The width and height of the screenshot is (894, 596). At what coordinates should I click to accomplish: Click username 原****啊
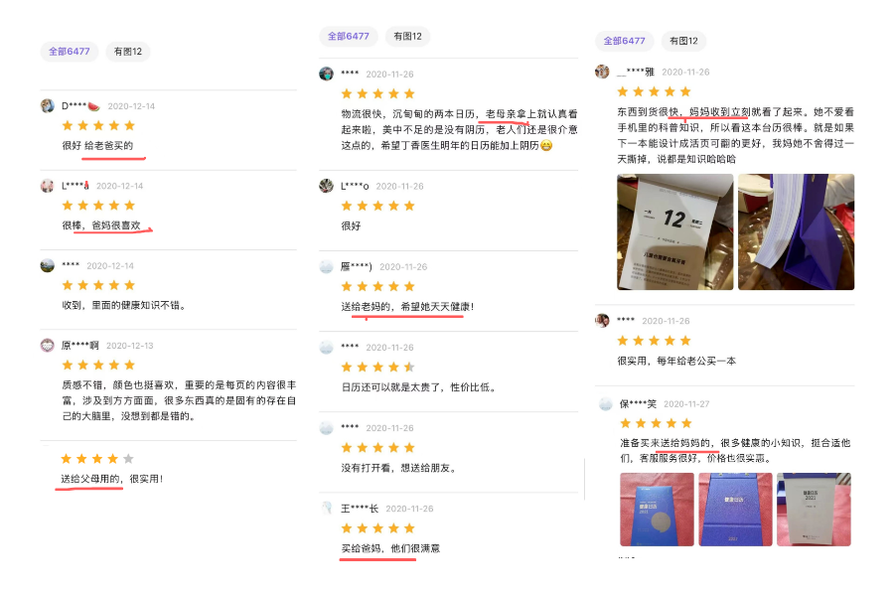(79, 345)
